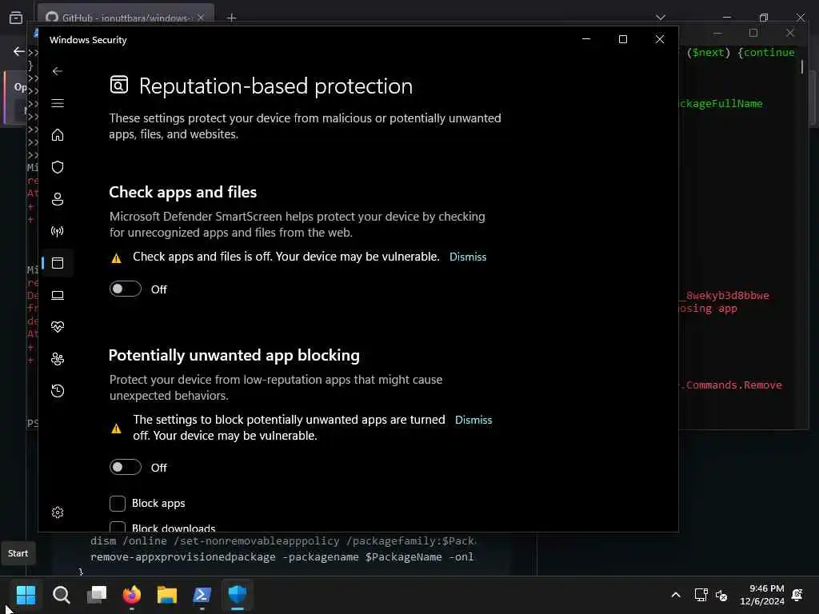Viewport: 819px width, 614px height.
Task: Check the Block downloads checkbox
Action: tap(118, 527)
